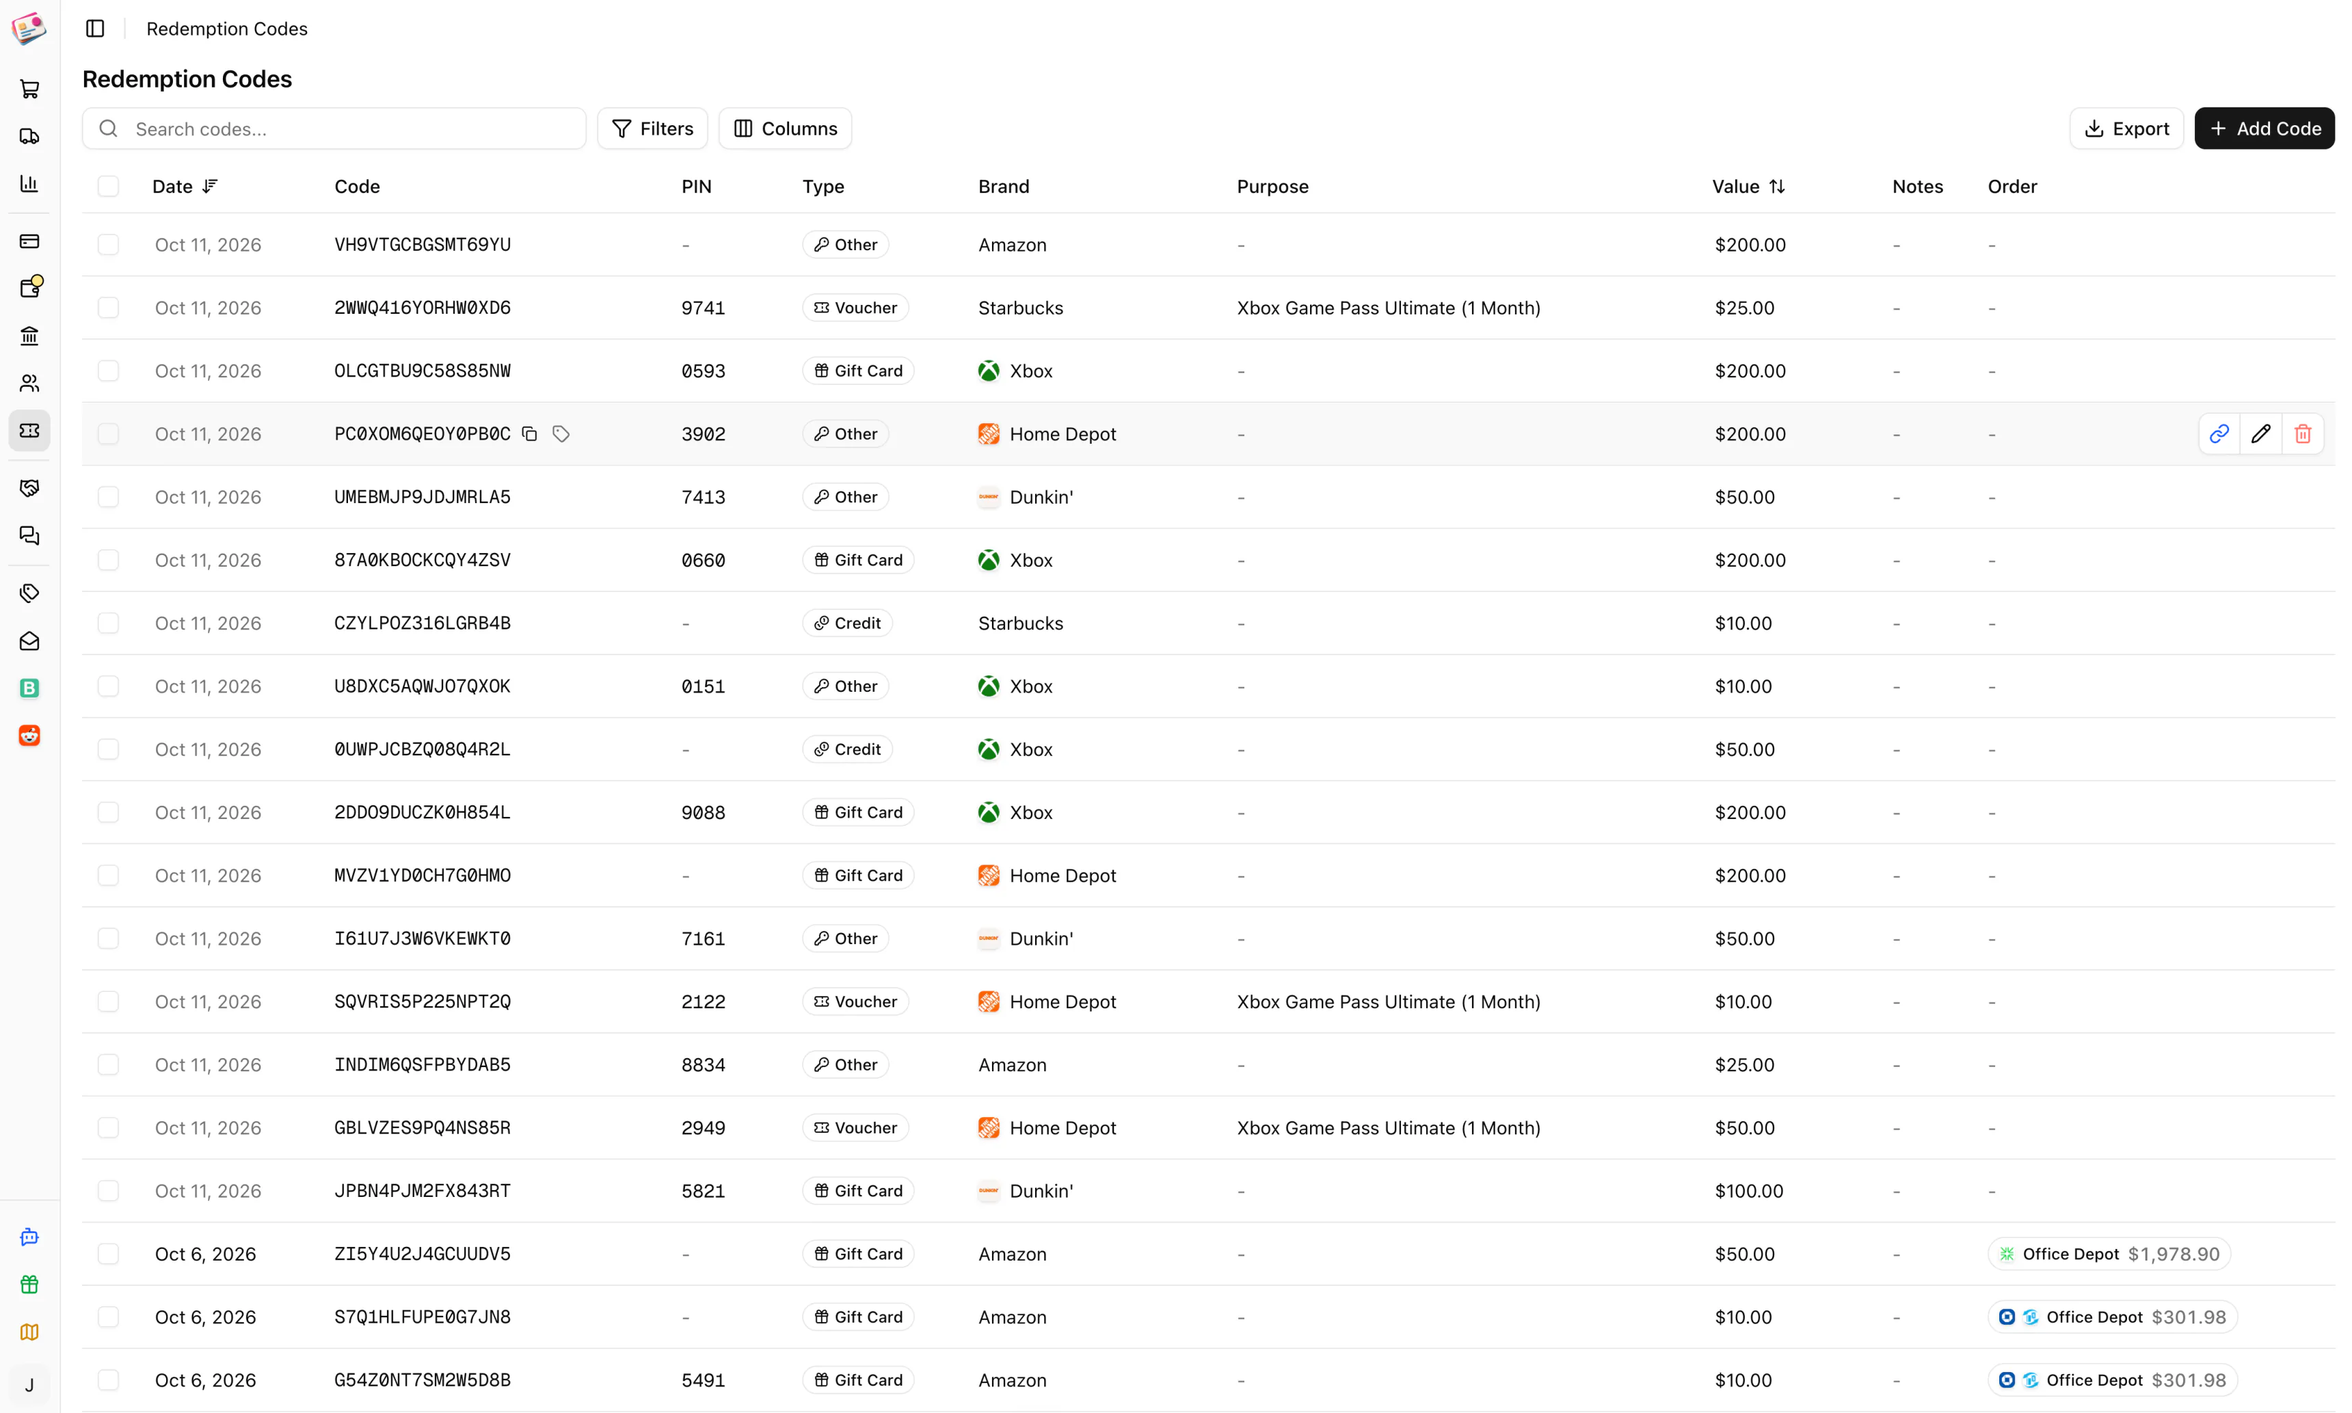The image size is (2352, 1413).
Task: Tick checkbox for code ZI5Y4U2J4GCUUDV5
Action: point(109,1254)
